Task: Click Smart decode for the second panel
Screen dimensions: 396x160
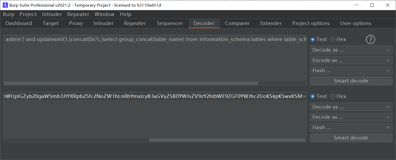Action: click(351, 138)
